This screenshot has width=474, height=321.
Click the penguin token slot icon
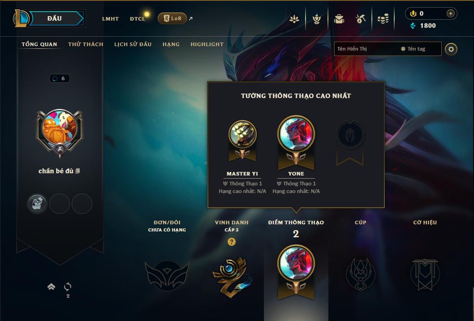37,204
